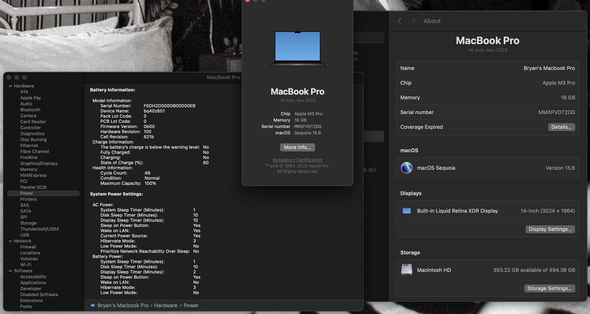Click Power in the bottom path bar
This screenshot has width=590, height=314.
191,305
